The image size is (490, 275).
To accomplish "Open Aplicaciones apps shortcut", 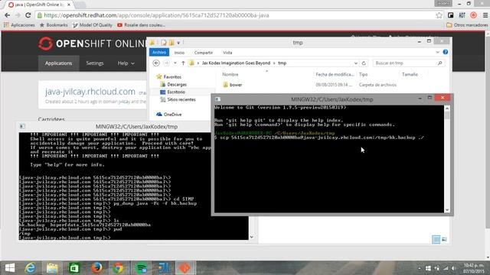I will 19,25.
